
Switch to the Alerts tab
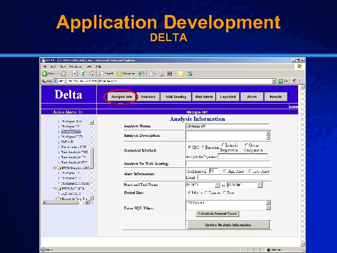(252, 97)
